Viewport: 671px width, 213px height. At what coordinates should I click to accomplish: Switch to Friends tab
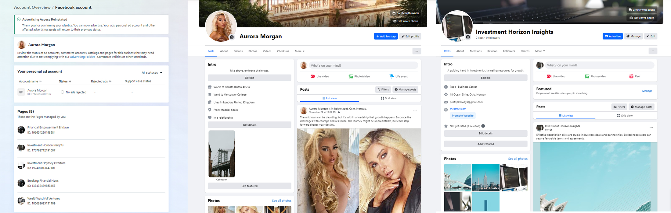tap(238, 51)
